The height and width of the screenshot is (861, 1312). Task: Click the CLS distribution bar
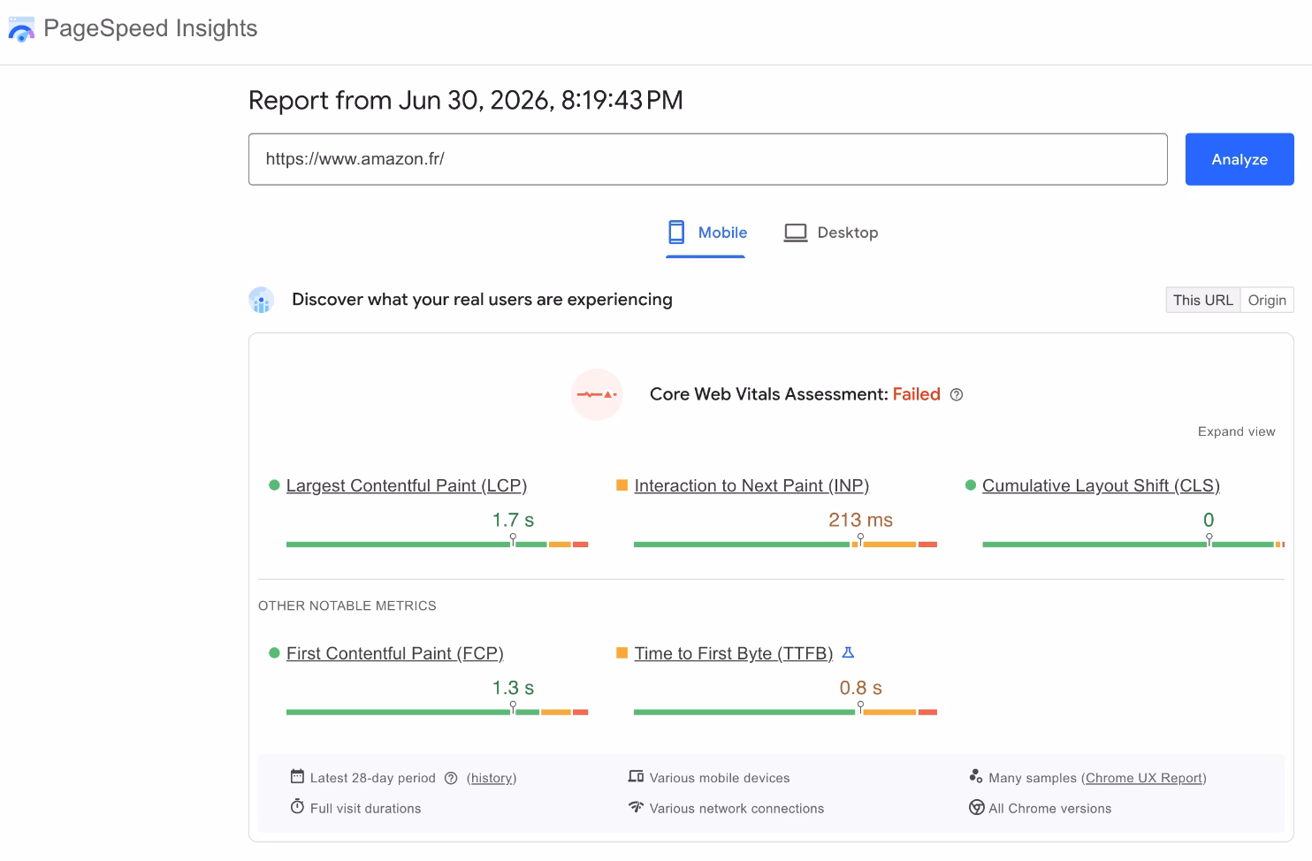1133,545
